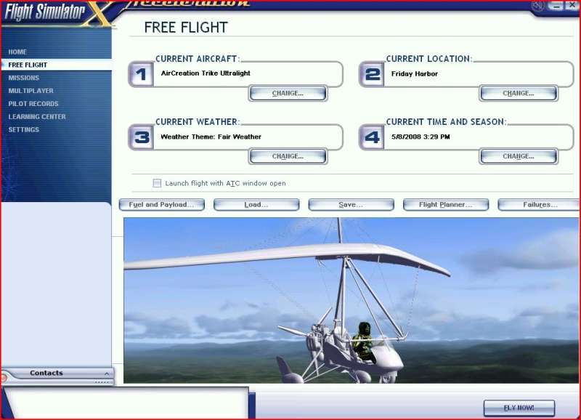Click Weather Theme: Fair Weather text
Screen dimensions: 581x420
click(211, 137)
